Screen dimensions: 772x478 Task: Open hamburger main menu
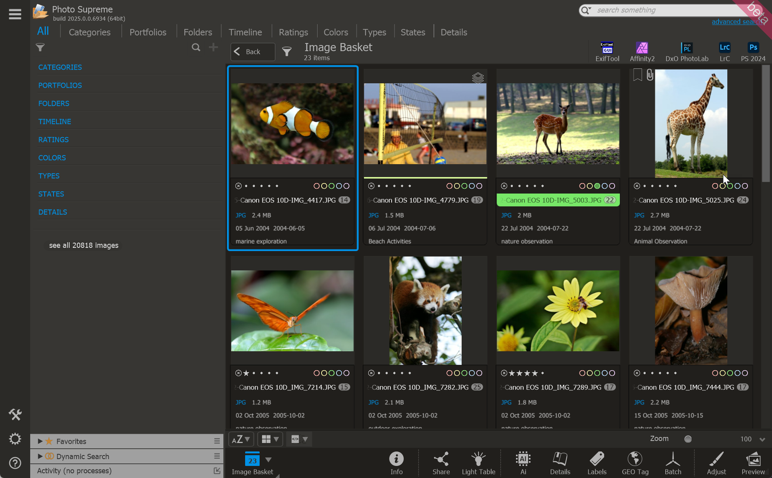pyautogui.click(x=15, y=14)
